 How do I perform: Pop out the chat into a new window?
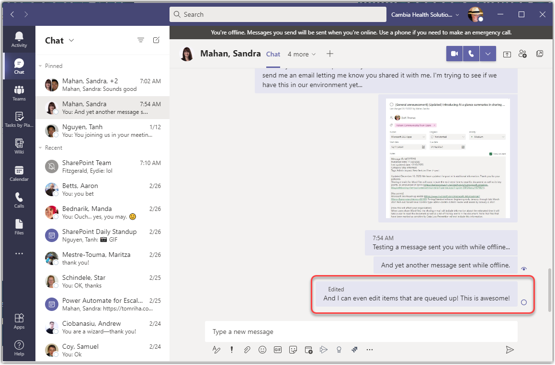(540, 54)
